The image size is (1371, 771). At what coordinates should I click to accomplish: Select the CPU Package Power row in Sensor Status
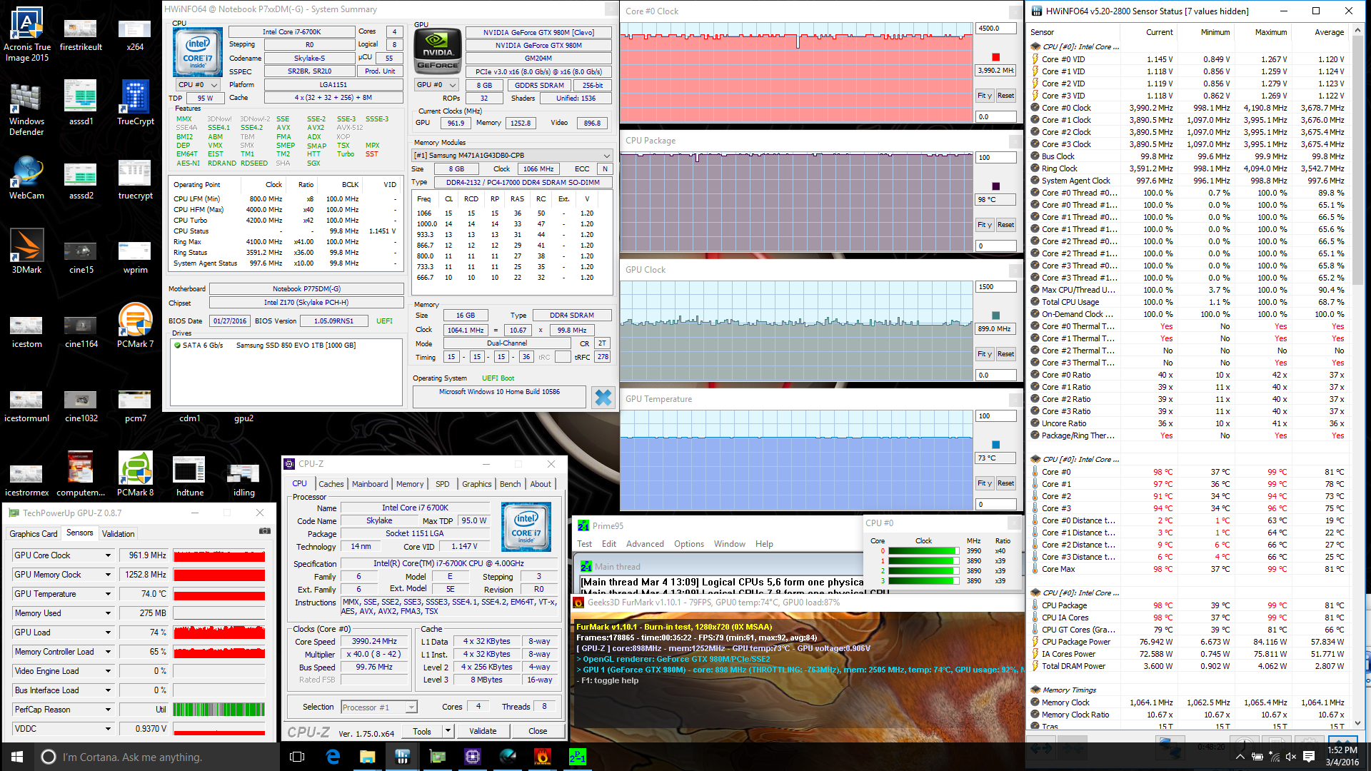point(1188,642)
